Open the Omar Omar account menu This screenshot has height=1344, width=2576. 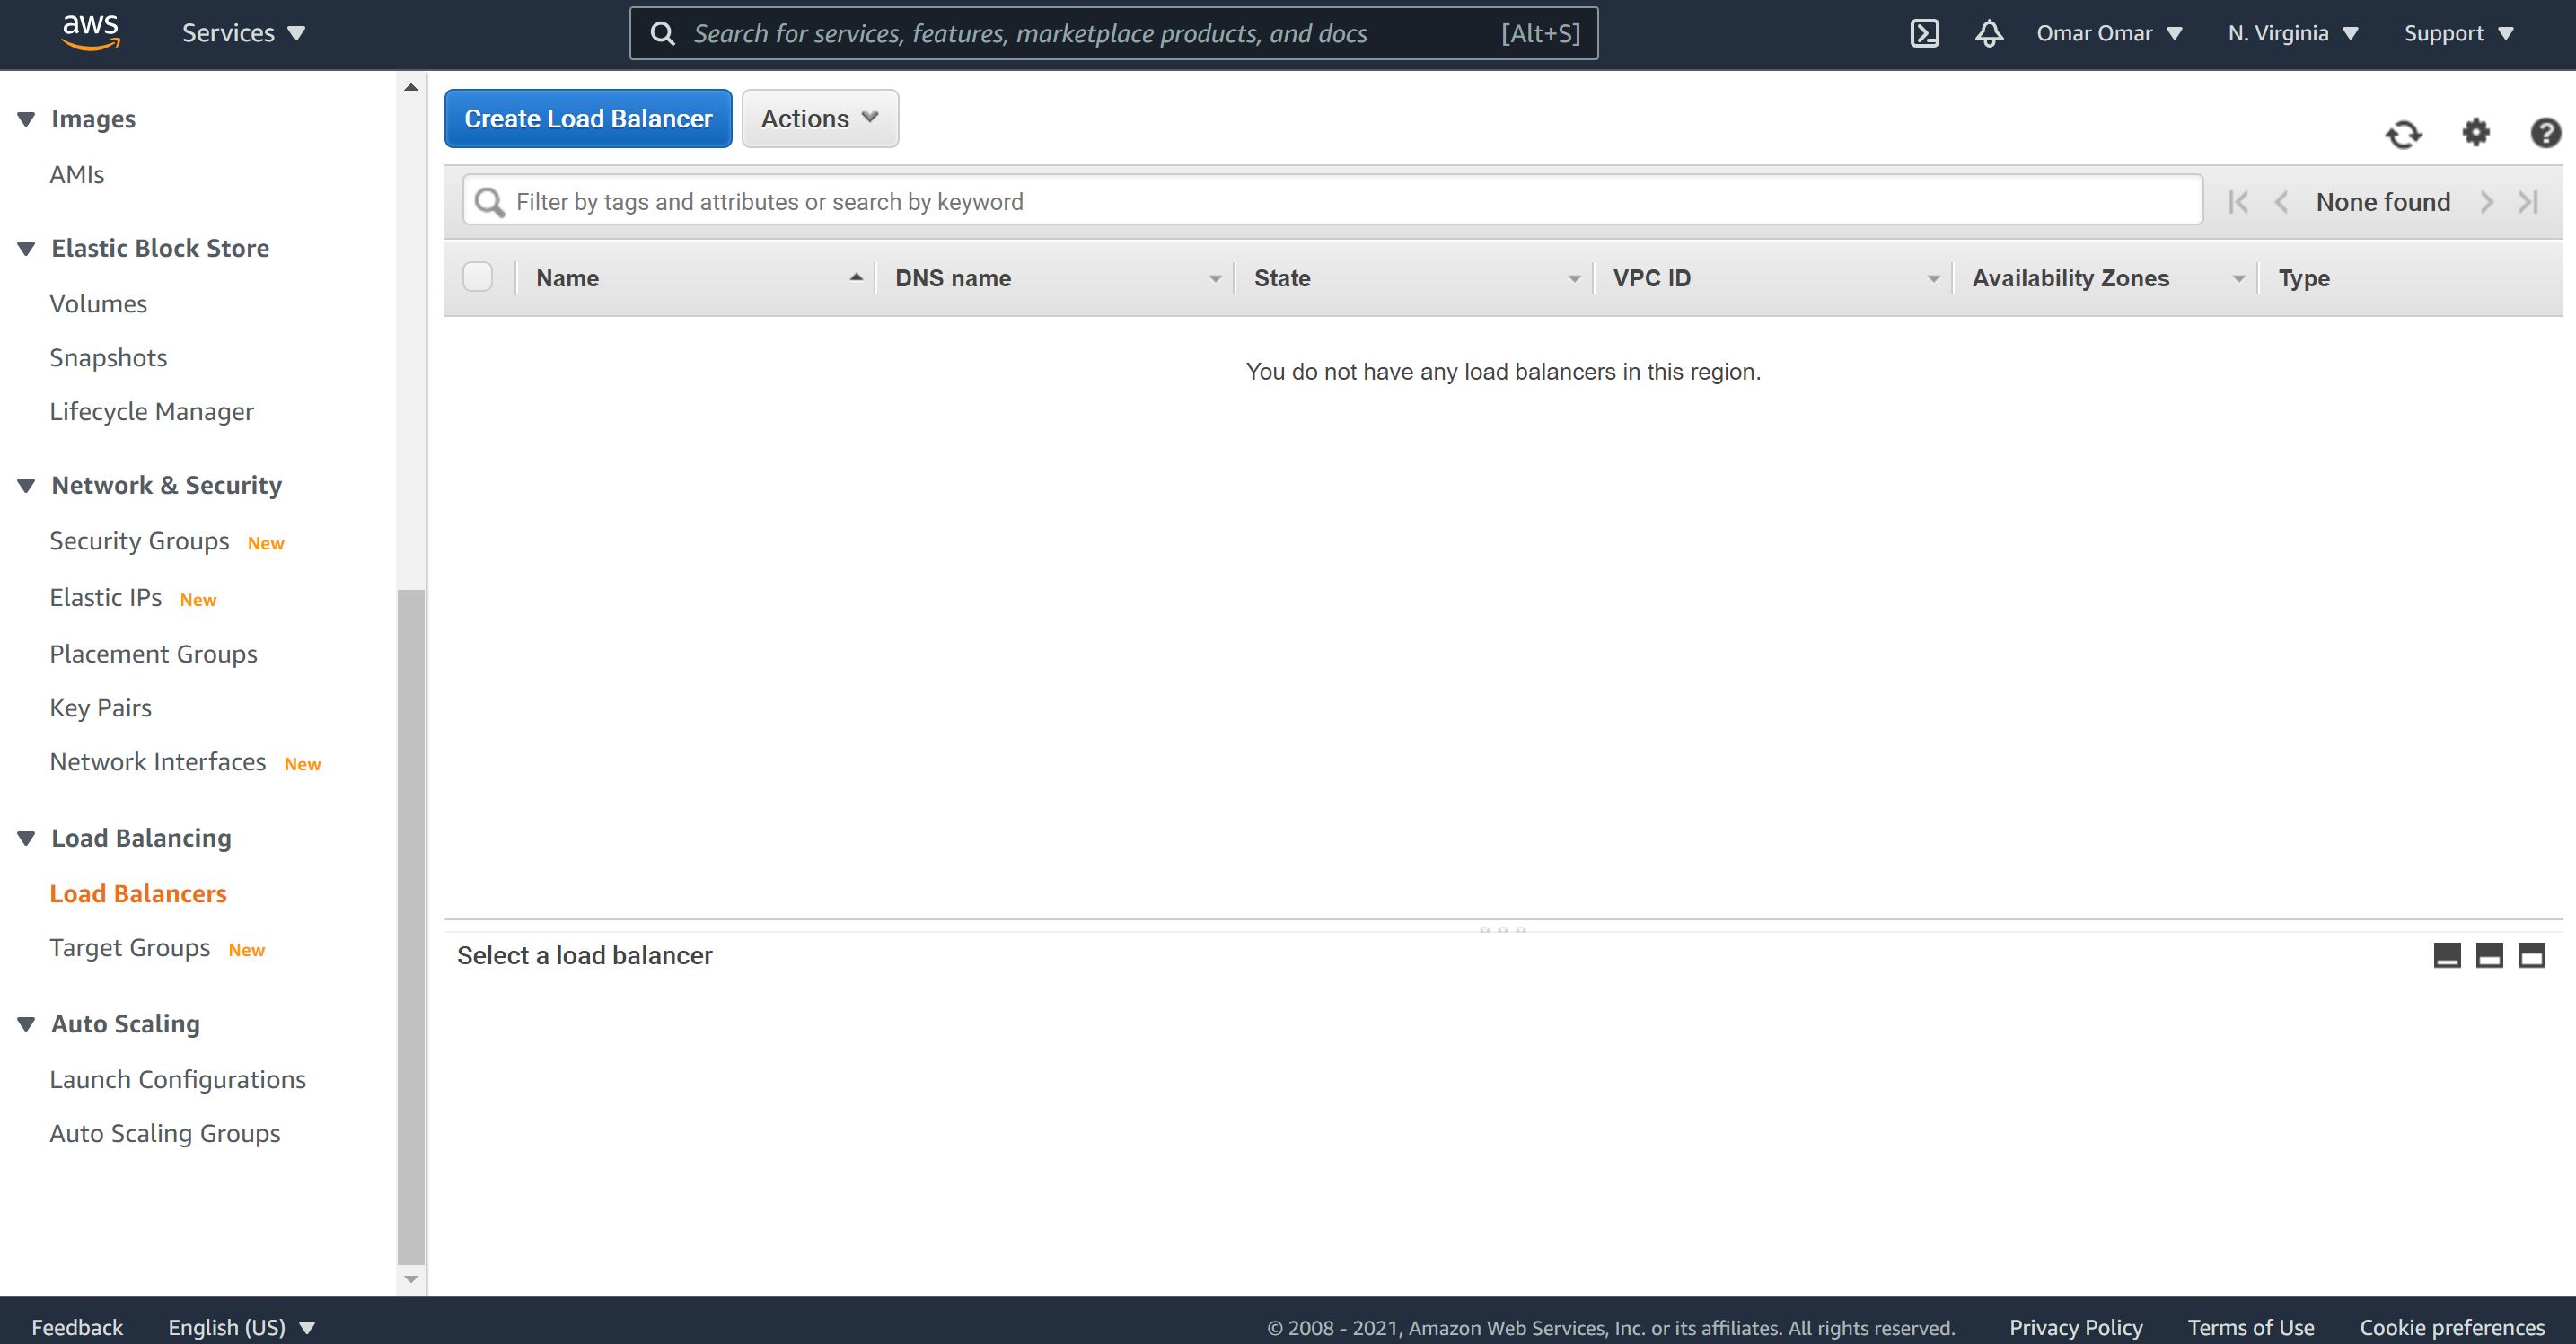point(2109,33)
